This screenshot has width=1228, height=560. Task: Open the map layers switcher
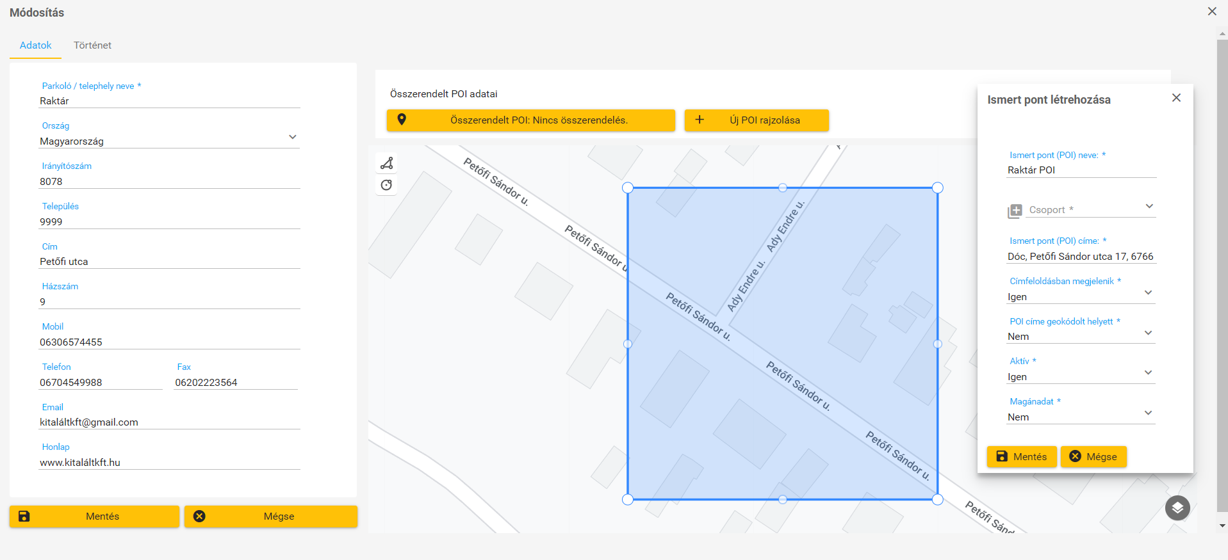point(1177,508)
